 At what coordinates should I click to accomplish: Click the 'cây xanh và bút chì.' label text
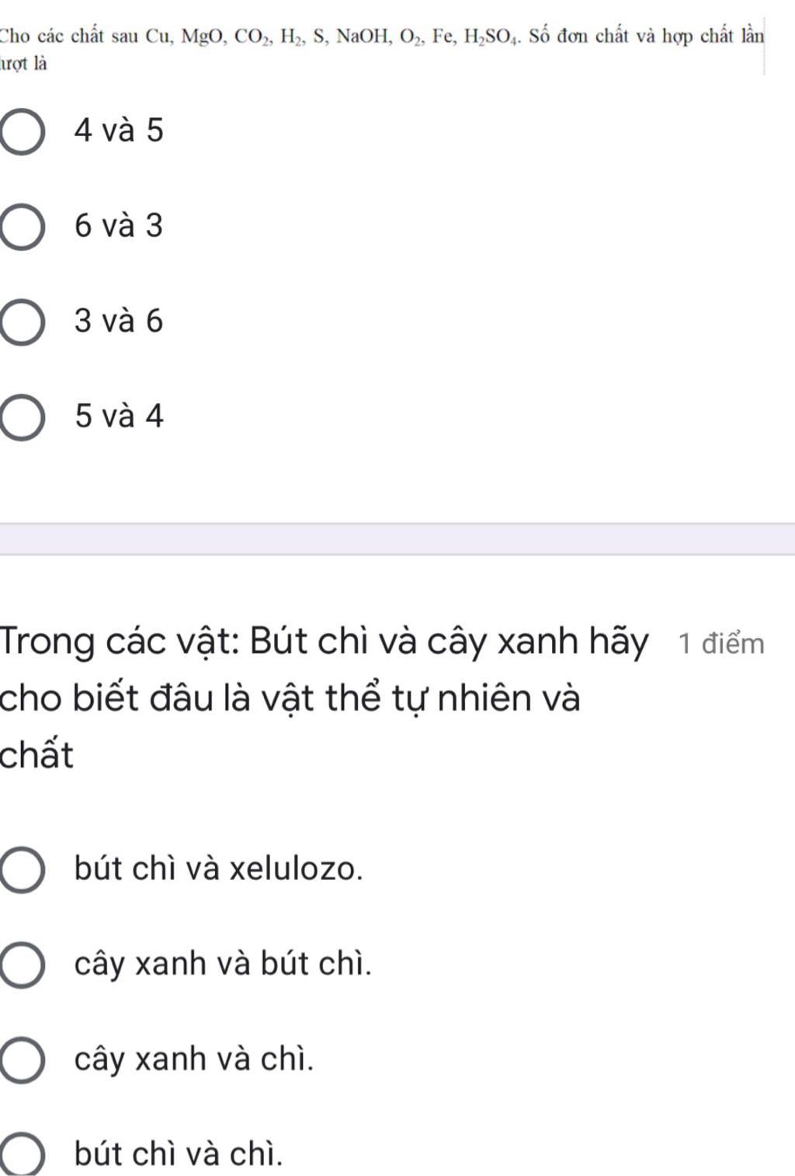coord(223,964)
